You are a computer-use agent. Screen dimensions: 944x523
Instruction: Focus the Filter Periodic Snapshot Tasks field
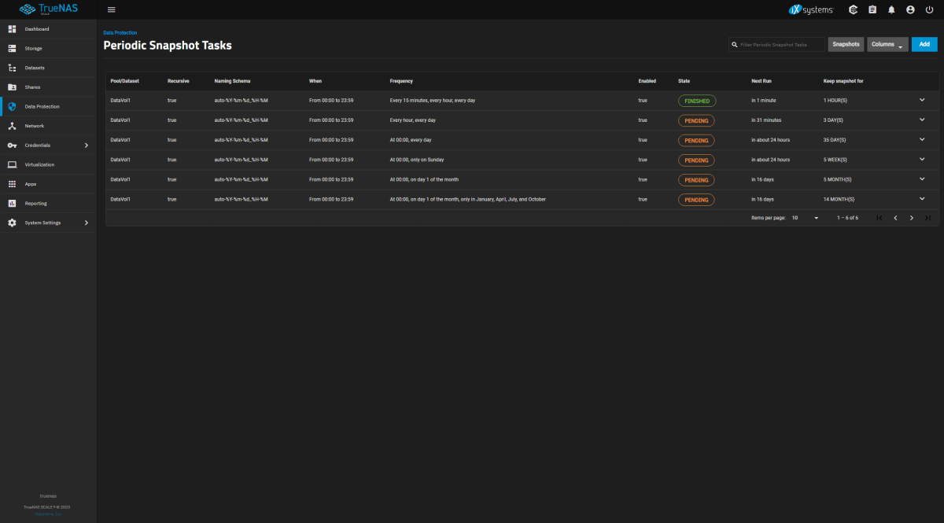[x=776, y=45]
